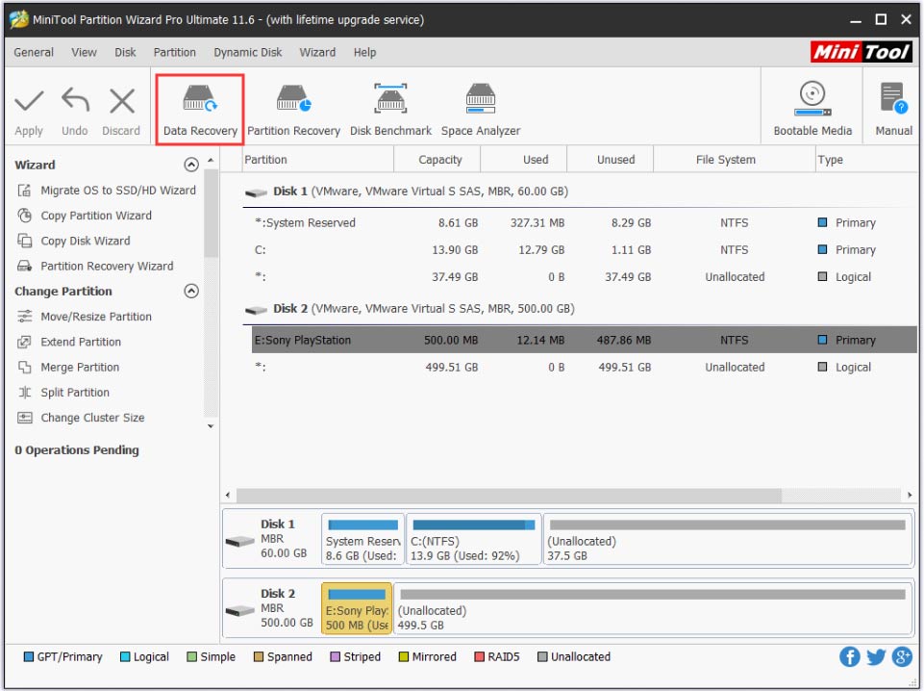Screen dimensions: 924x691
Task: Collapse the Wizard section
Action: click(190, 165)
